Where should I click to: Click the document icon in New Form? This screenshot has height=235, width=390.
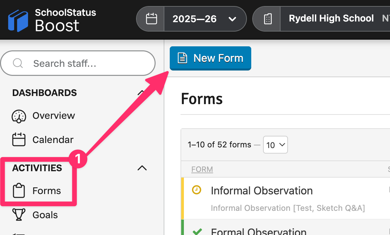[182, 58]
